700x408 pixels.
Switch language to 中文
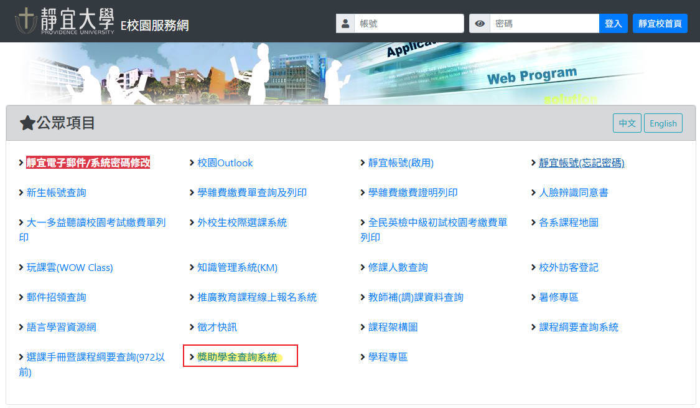627,123
